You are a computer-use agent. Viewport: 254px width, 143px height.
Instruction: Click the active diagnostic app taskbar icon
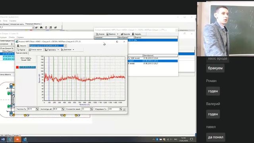pyautogui.click(x=10, y=139)
